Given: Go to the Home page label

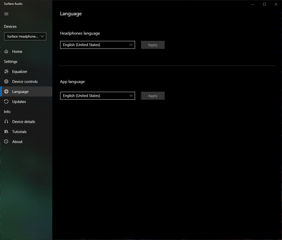Looking at the screenshot, I should (17, 52).
